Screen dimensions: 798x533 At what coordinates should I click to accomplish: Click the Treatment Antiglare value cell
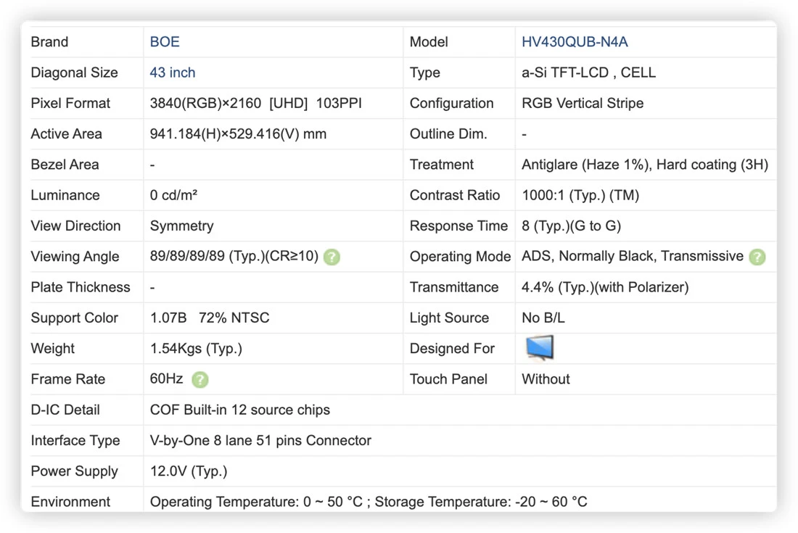point(645,165)
